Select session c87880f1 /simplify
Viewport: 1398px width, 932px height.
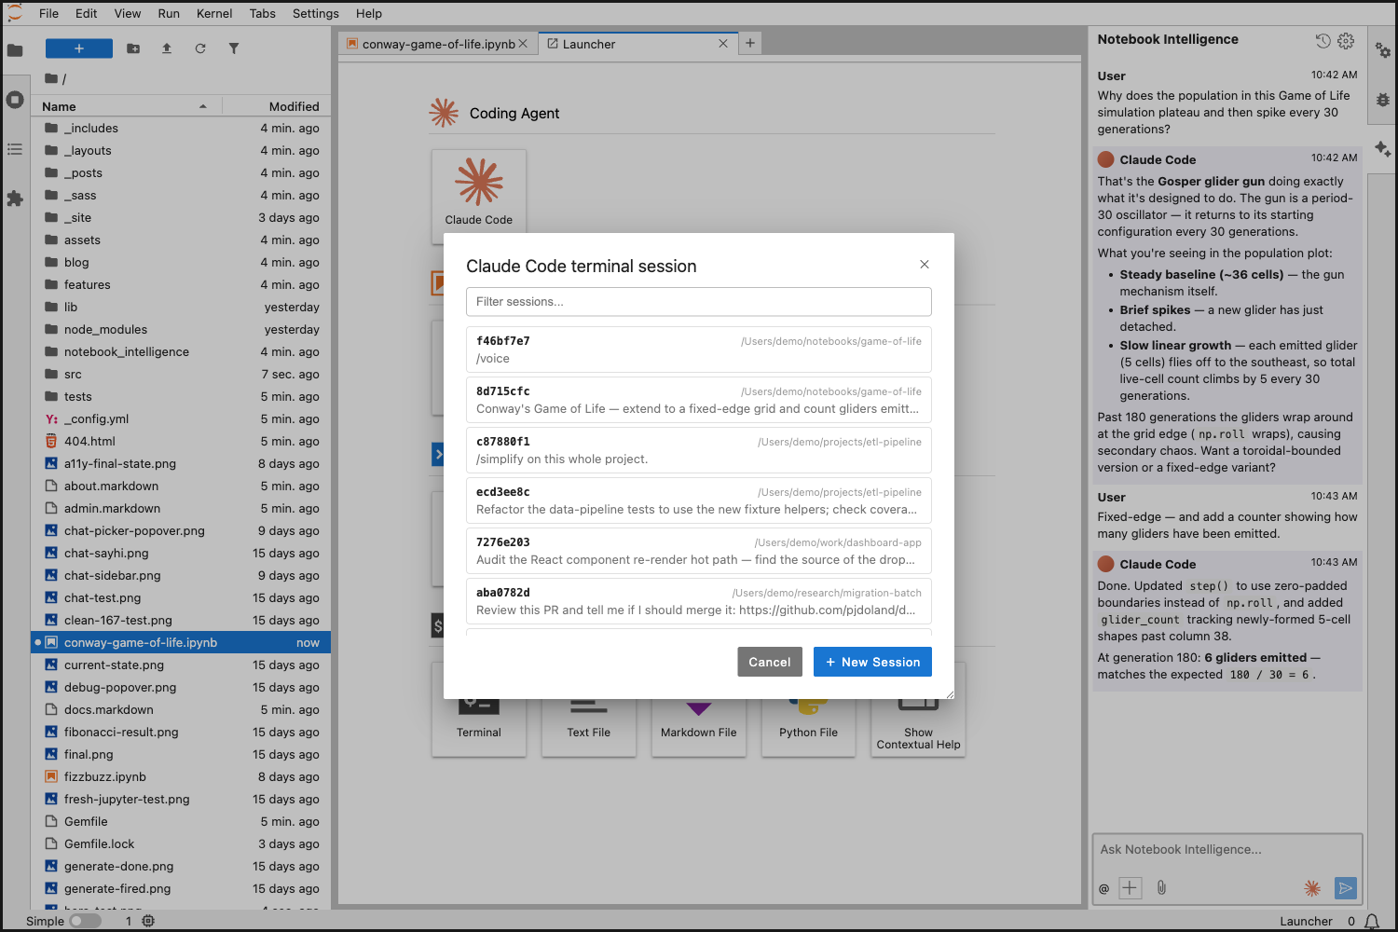click(x=699, y=450)
